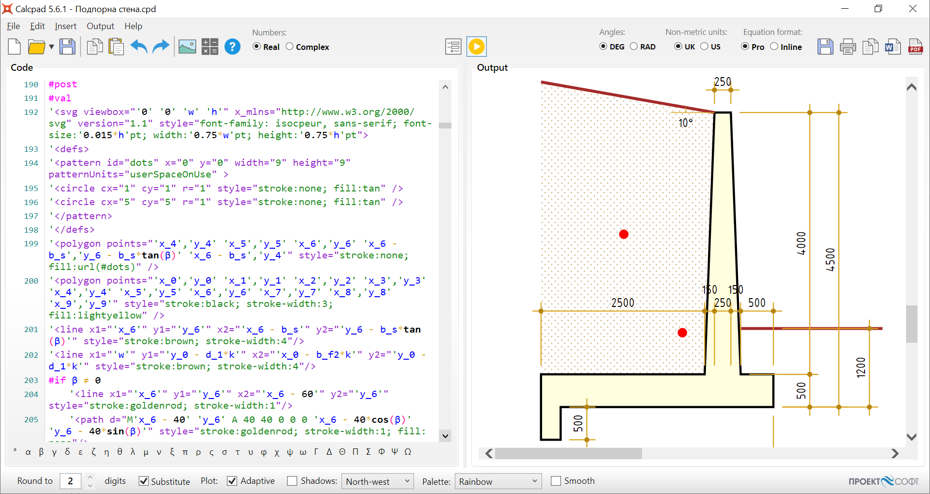The height and width of the screenshot is (494, 930).
Task: Open Calcpad help with the question mark icon
Action: click(232, 47)
